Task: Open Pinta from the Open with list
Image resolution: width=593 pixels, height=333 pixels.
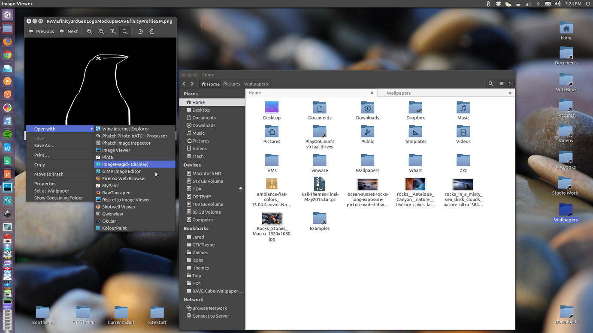Action: (x=106, y=157)
